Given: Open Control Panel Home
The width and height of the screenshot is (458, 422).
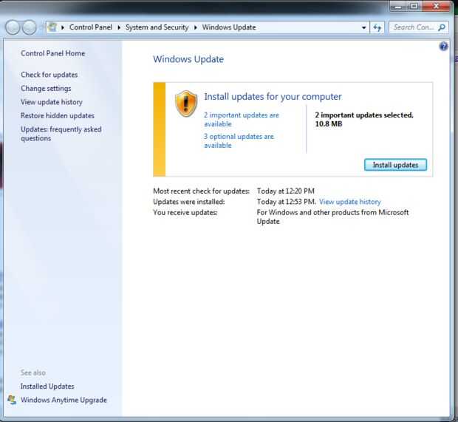Looking at the screenshot, I should coord(53,53).
